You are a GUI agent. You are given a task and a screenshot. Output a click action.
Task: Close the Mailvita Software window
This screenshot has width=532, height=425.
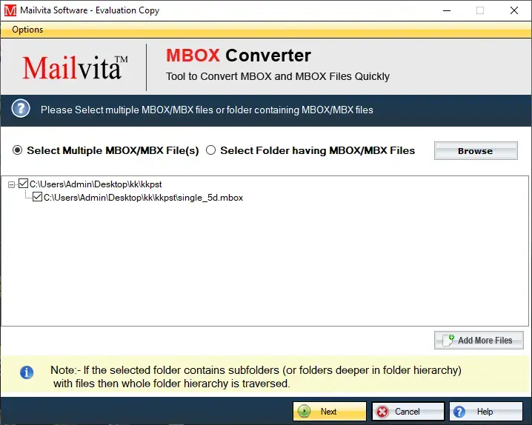tap(514, 10)
